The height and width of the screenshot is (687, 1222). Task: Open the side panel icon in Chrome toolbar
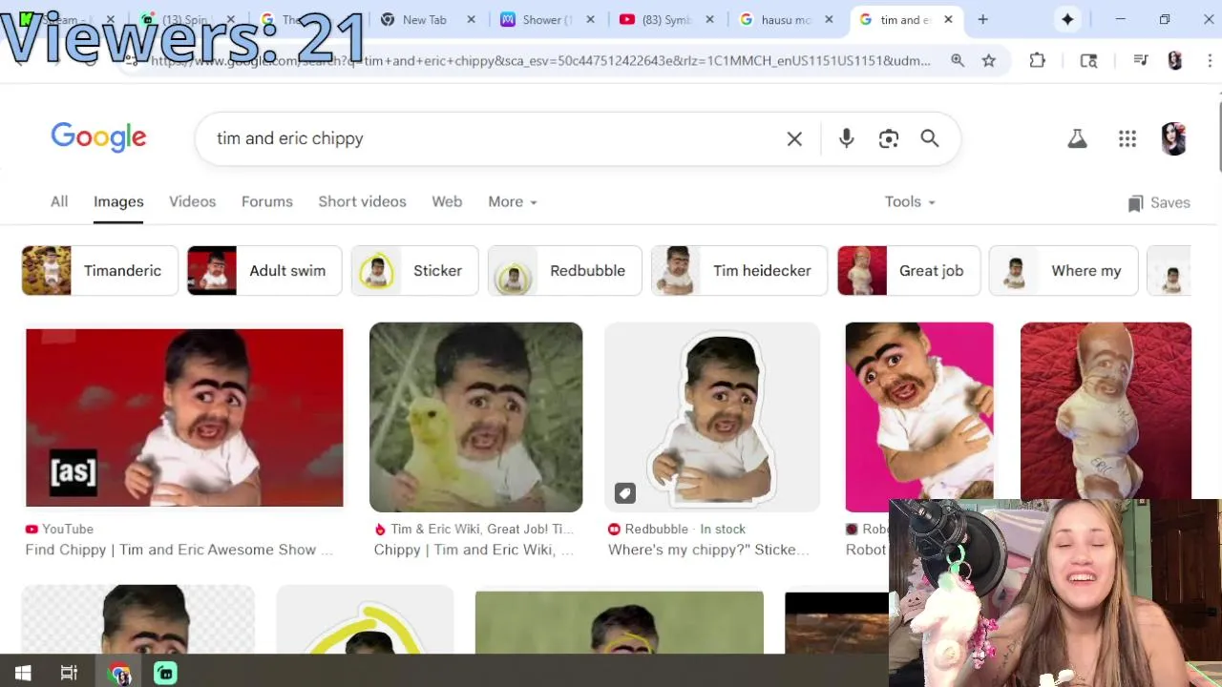click(x=1088, y=60)
